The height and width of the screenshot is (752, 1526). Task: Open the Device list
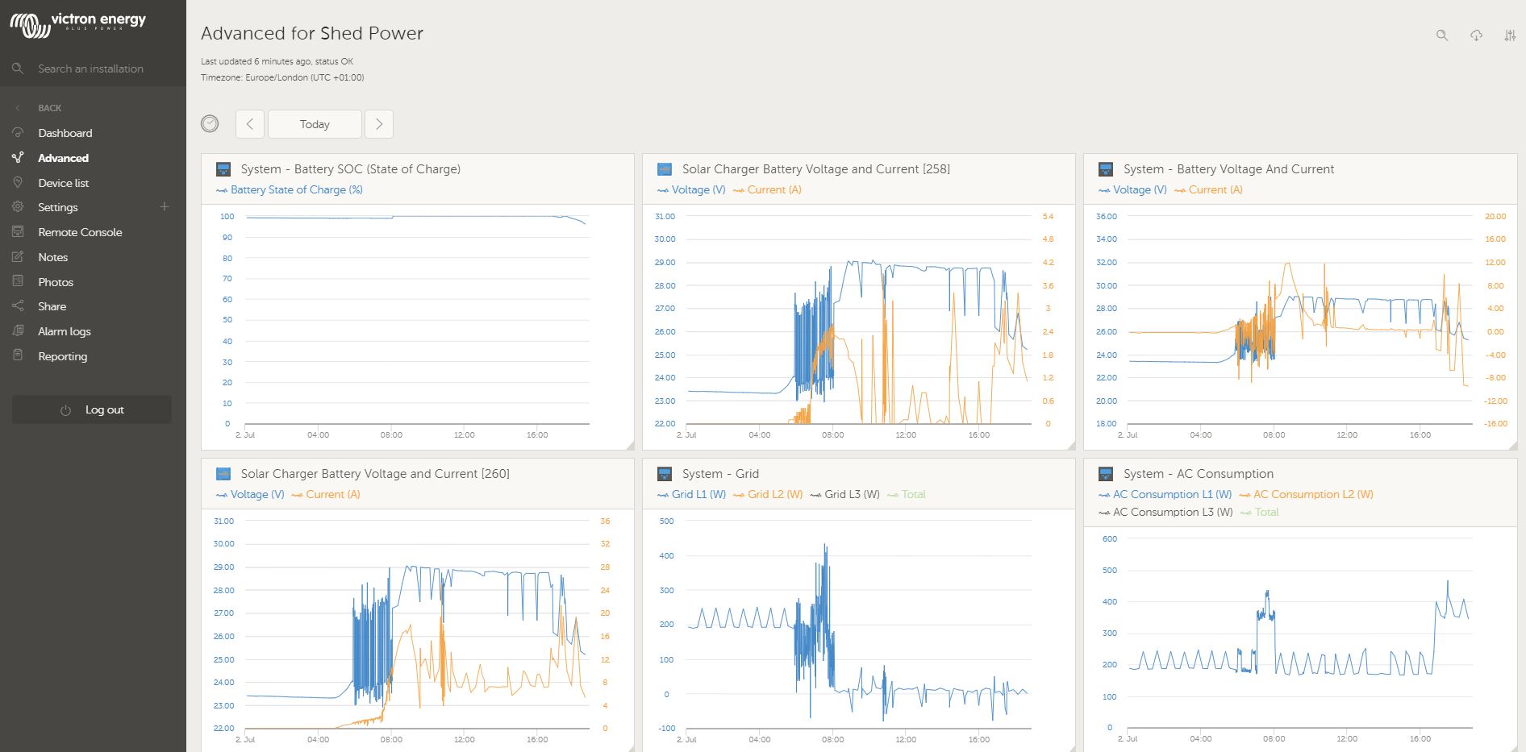pyautogui.click(x=63, y=183)
